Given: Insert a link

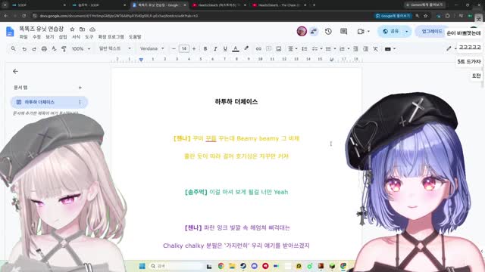Looking at the screenshot, I should tap(258, 48).
